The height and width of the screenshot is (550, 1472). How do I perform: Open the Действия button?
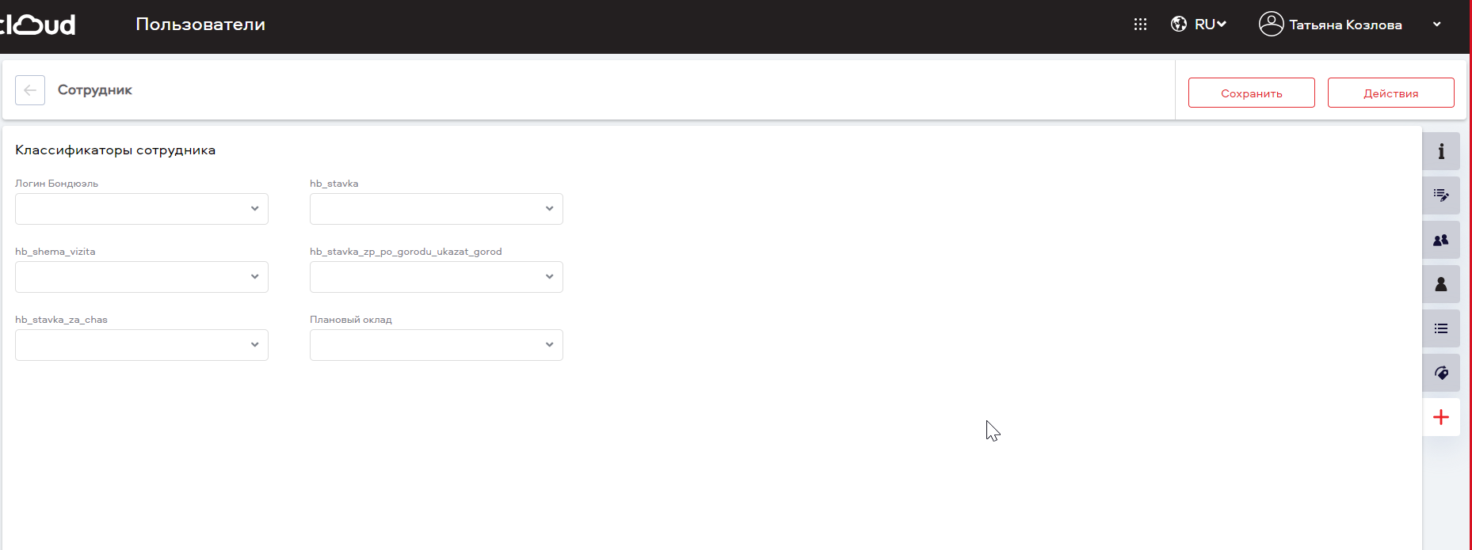click(x=1391, y=93)
